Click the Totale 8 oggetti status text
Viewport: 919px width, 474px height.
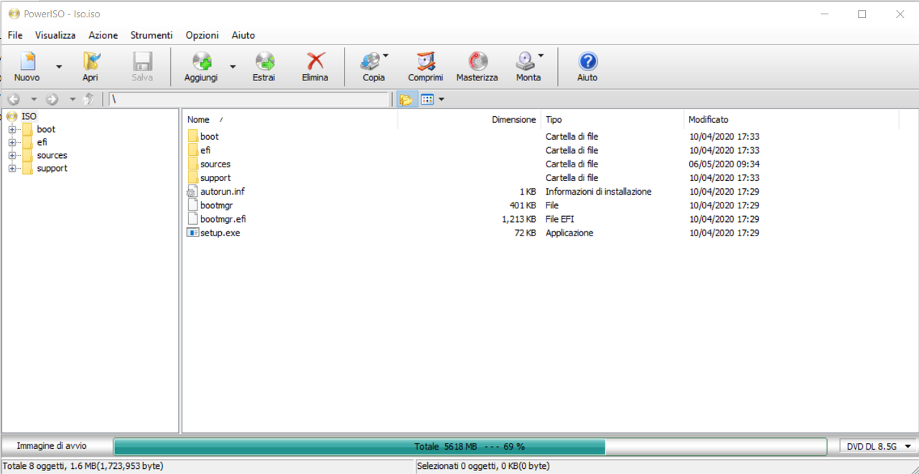(83, 466)
